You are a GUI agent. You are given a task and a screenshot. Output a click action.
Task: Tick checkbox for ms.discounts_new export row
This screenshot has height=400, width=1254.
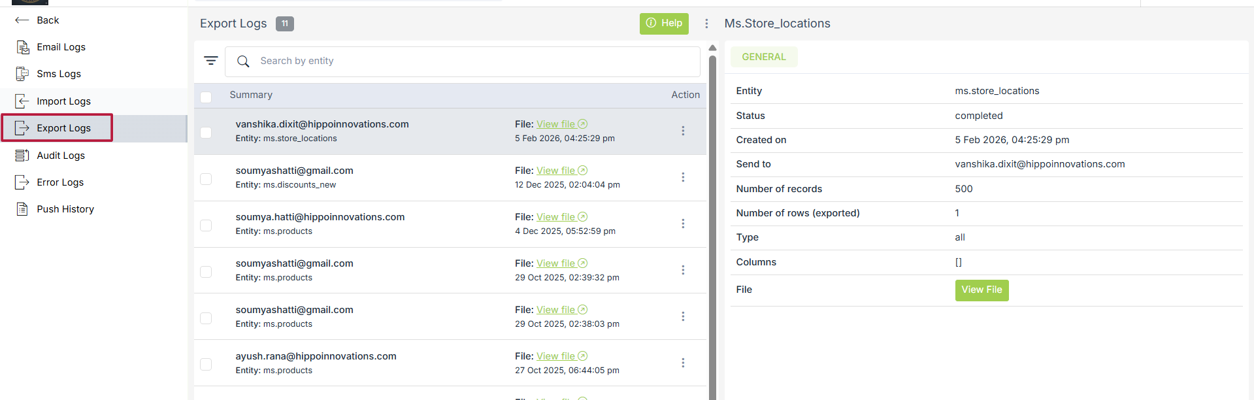(x=206, y=179)
